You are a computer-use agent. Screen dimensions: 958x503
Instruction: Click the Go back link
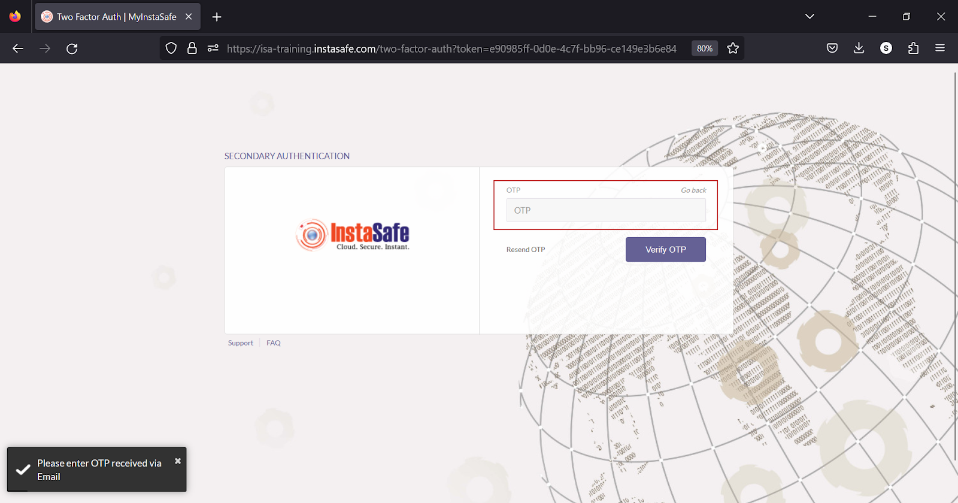point(693,190)
